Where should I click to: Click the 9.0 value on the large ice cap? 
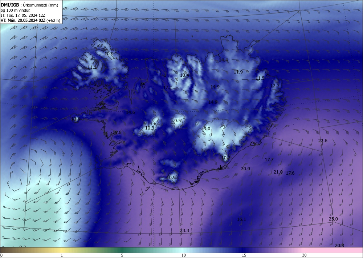pyautogui.click(x=207, y=129)
